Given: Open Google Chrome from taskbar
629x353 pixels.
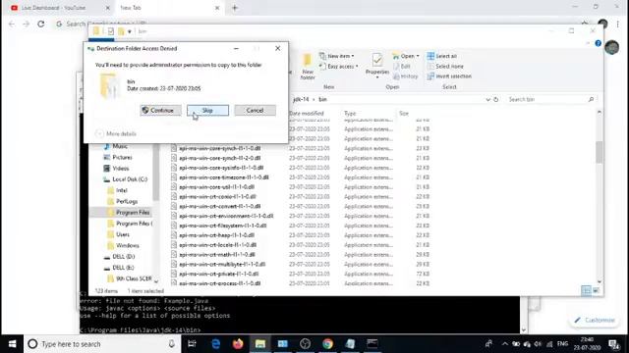Looking at the screenshot, I should (x=327, y=344).
